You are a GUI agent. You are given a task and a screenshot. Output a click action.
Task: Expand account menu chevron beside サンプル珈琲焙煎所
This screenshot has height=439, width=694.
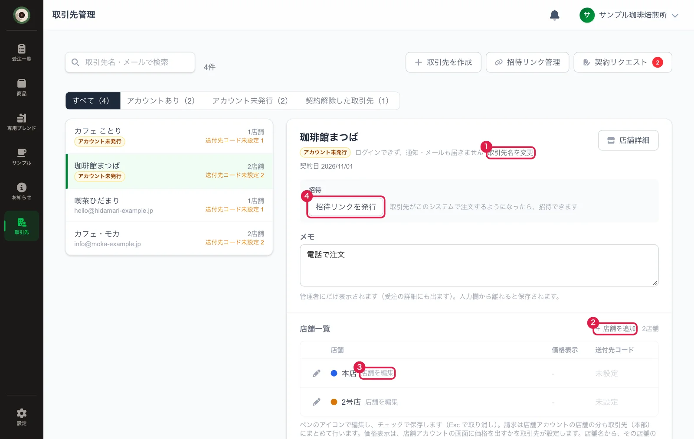click(675, 15)
